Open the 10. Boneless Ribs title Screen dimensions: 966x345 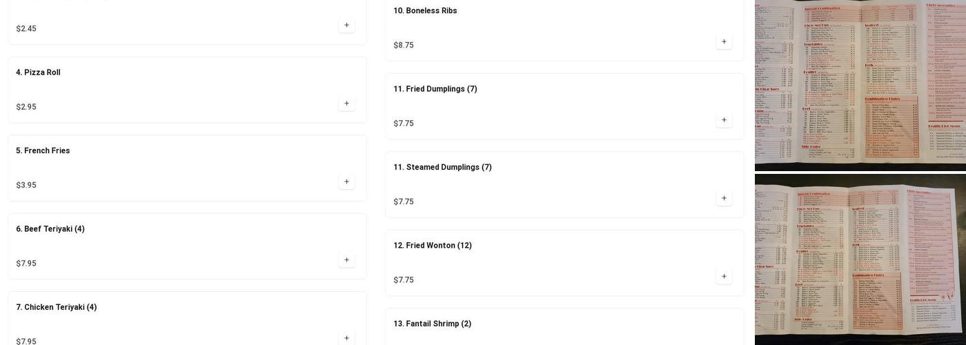pyautogui.click(x=425, y=11)
